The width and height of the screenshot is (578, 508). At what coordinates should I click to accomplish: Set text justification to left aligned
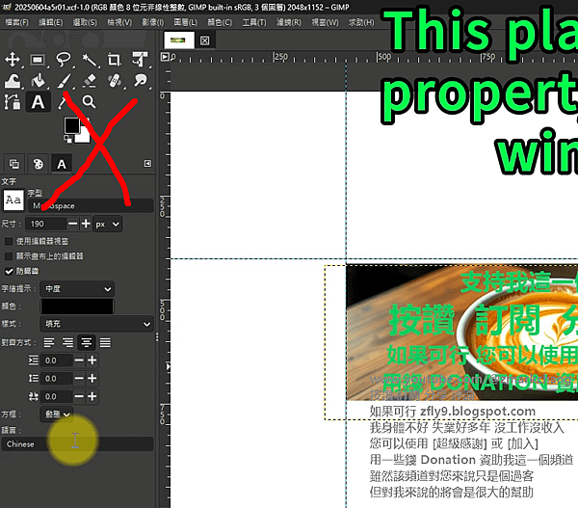[x=49, y=343]
